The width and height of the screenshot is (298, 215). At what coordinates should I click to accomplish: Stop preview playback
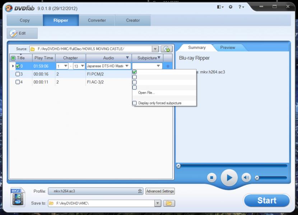tap(211, 178)
